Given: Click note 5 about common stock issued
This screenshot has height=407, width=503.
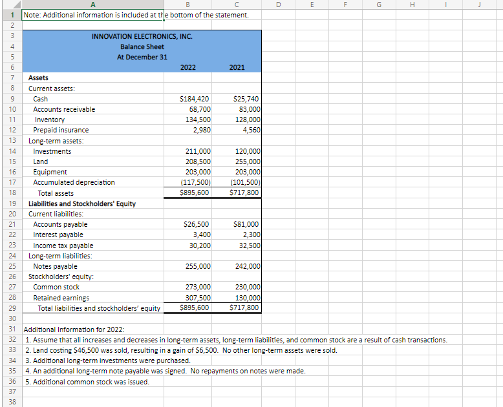Looking at the screenshot, I should (x=87, y=382).
